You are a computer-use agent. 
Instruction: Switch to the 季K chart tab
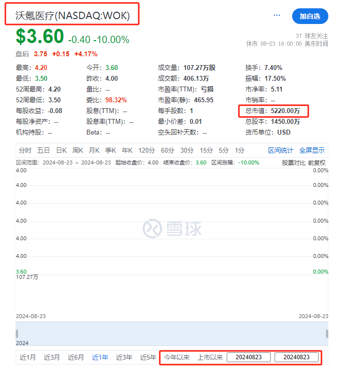[x=110, y=150]
